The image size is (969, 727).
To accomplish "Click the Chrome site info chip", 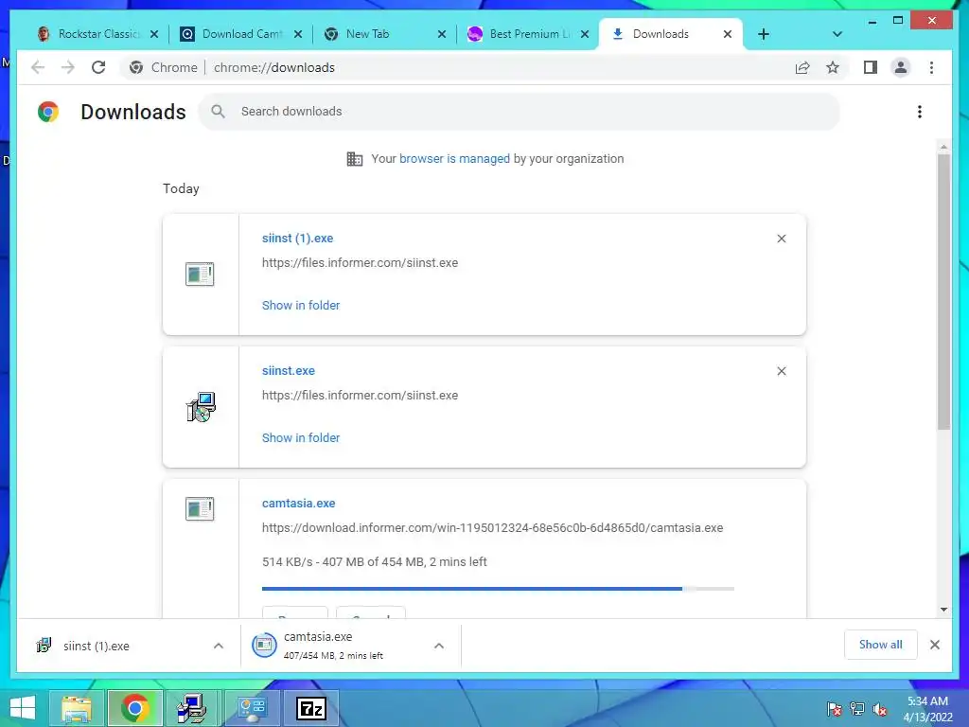I will click(163, 67).
